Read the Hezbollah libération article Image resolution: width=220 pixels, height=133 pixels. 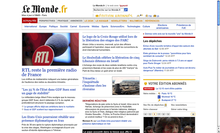[109, 59]
